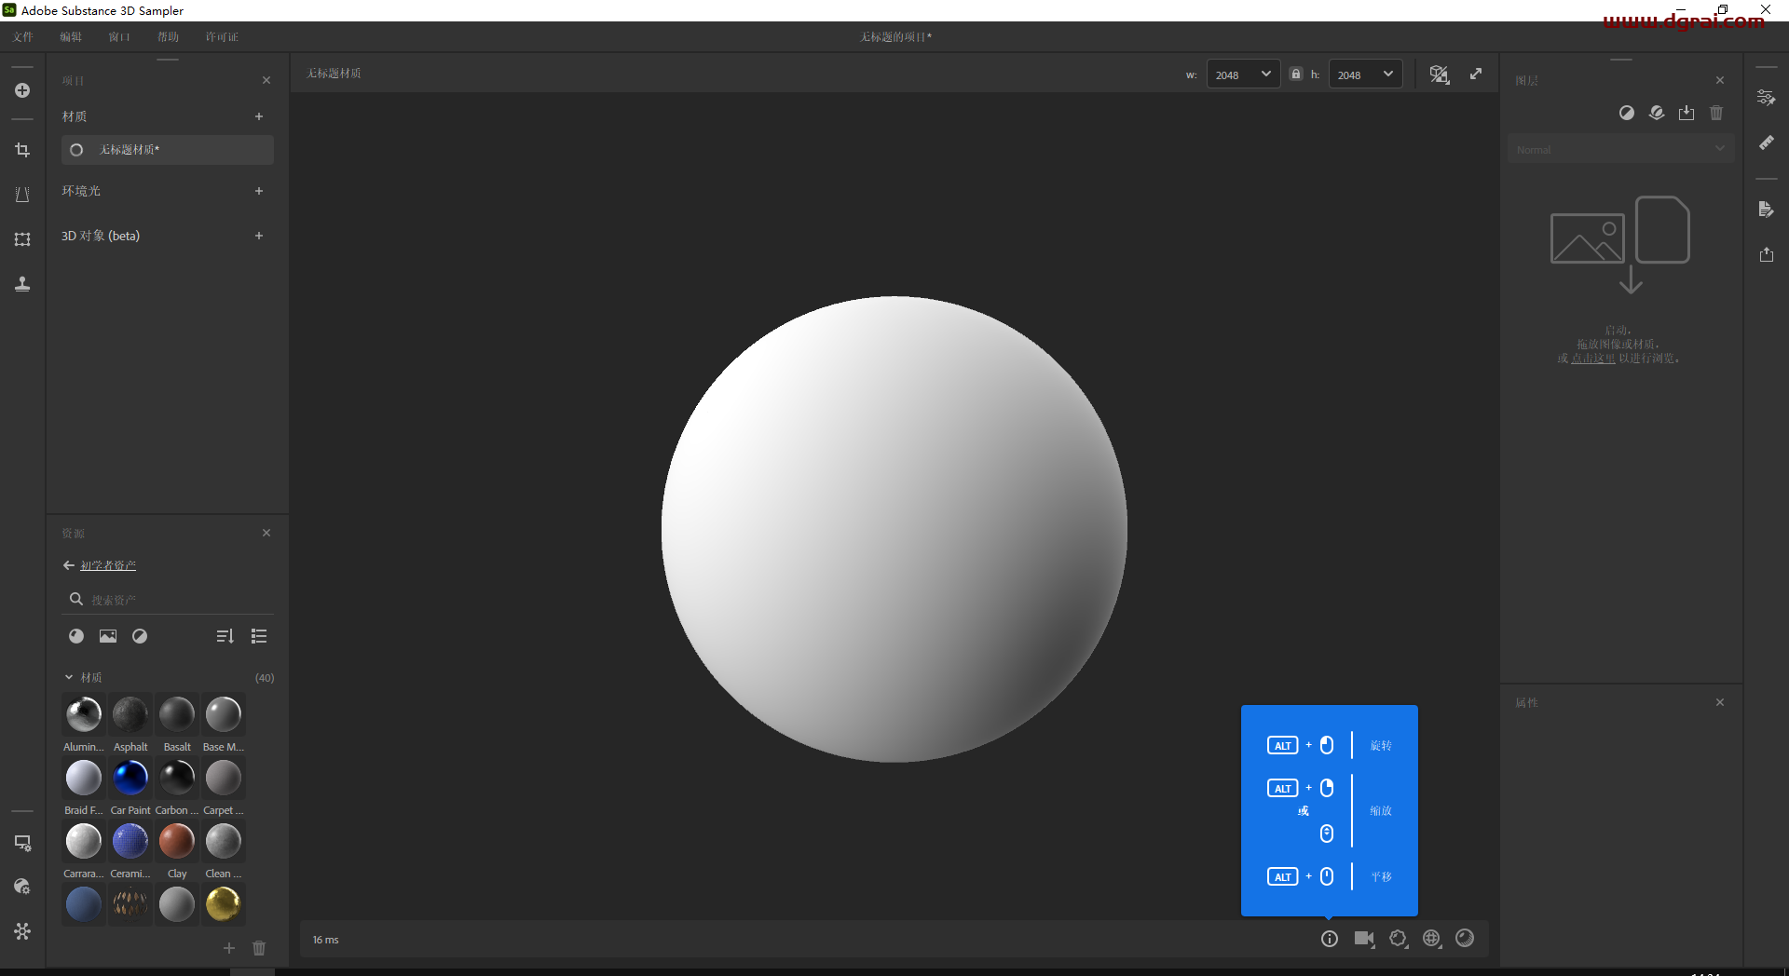Select the Perspective transform tool
The height and width of the screenshot is (976, 1789).
(x=22, y=195)
